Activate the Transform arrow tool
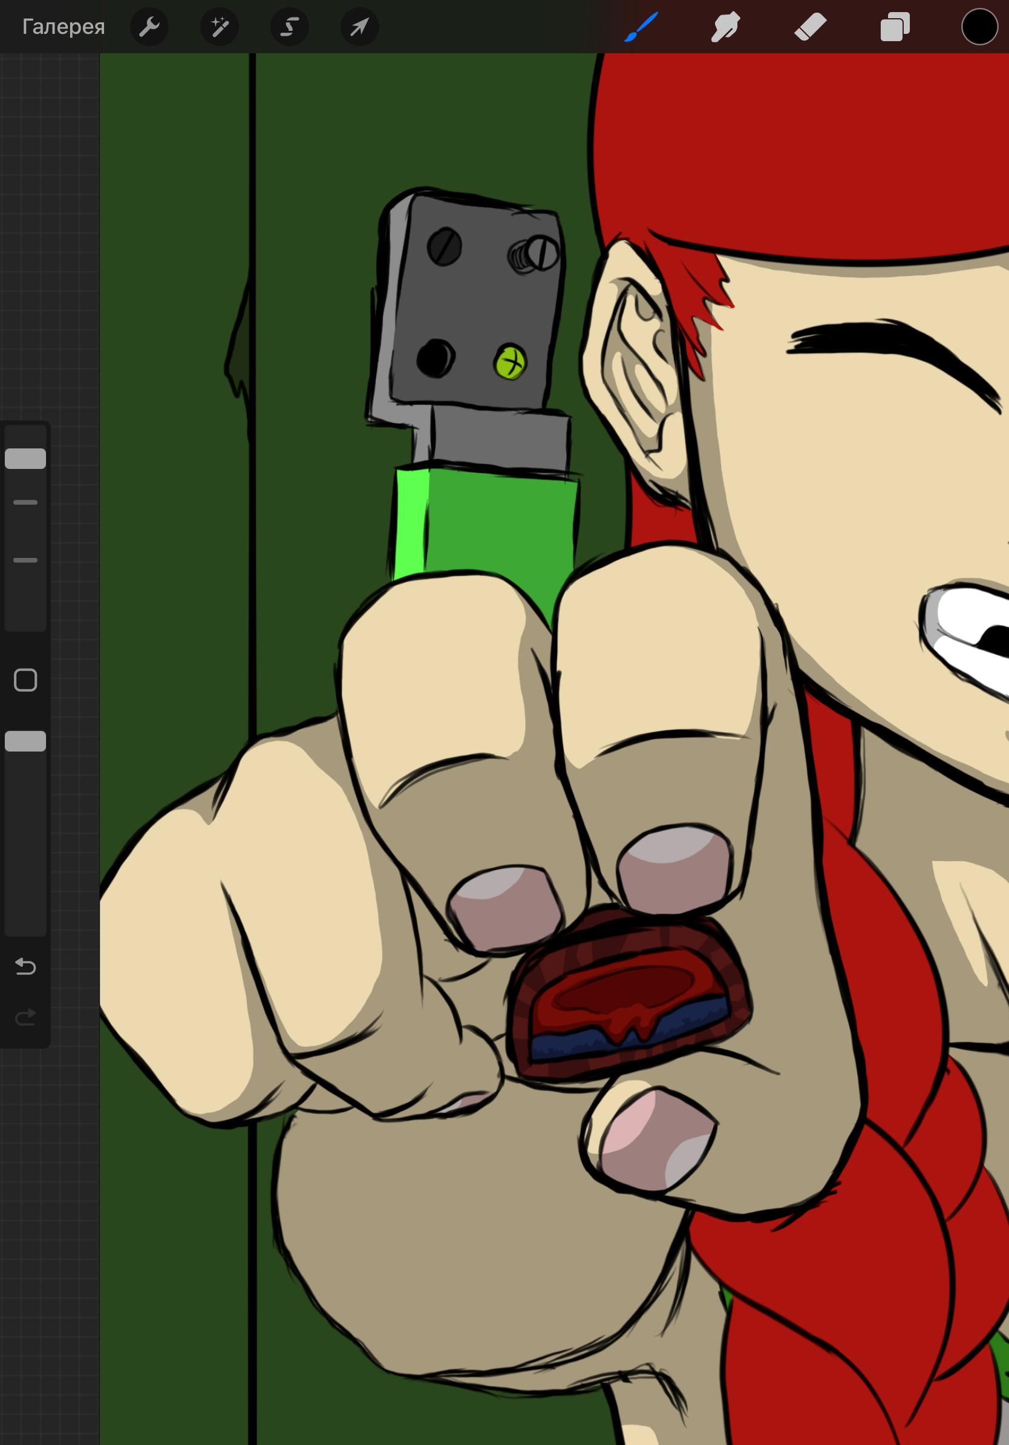This screenshot has width=1009, height=1445. (x=360, y=27)
